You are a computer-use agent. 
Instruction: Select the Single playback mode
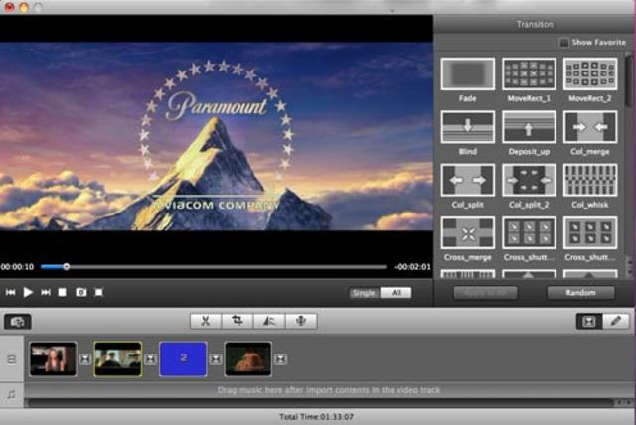[364, 293]
